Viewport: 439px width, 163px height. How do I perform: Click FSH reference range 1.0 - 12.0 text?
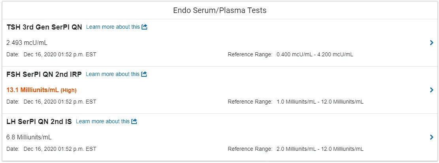click(x=320, y=102)
